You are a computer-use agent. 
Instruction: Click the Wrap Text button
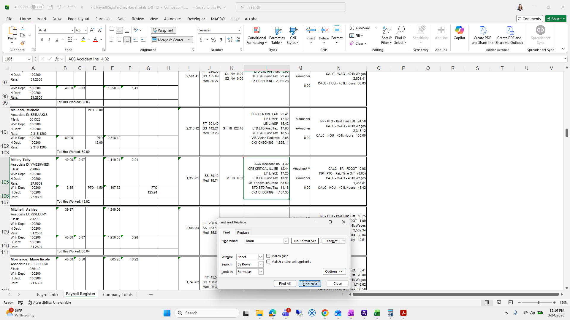click(x=163, y=30)
